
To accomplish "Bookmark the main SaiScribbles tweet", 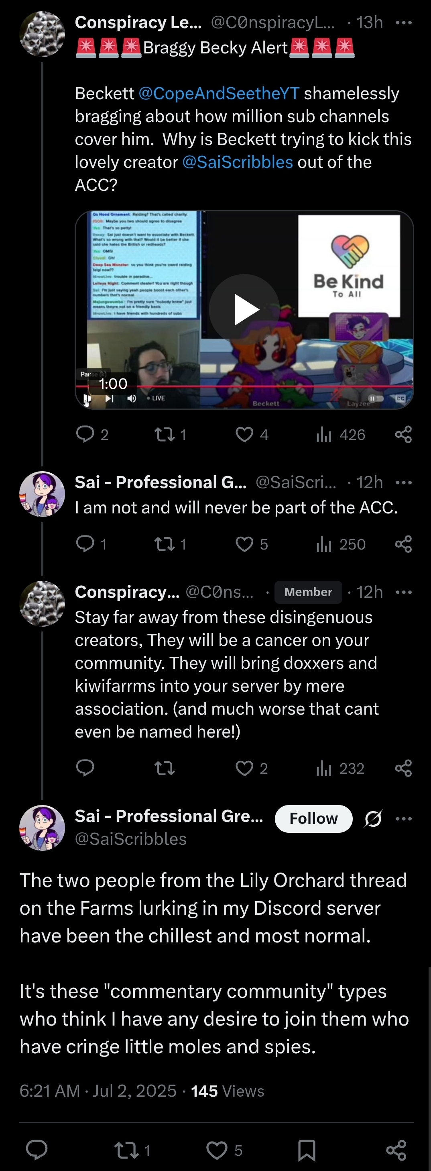I will pos(307,1150).
